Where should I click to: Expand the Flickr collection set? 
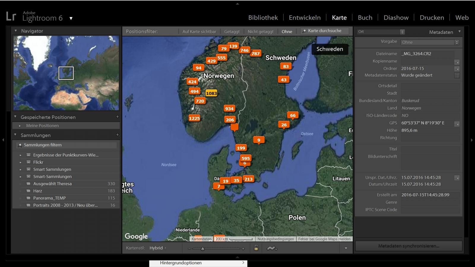point(20,162)
